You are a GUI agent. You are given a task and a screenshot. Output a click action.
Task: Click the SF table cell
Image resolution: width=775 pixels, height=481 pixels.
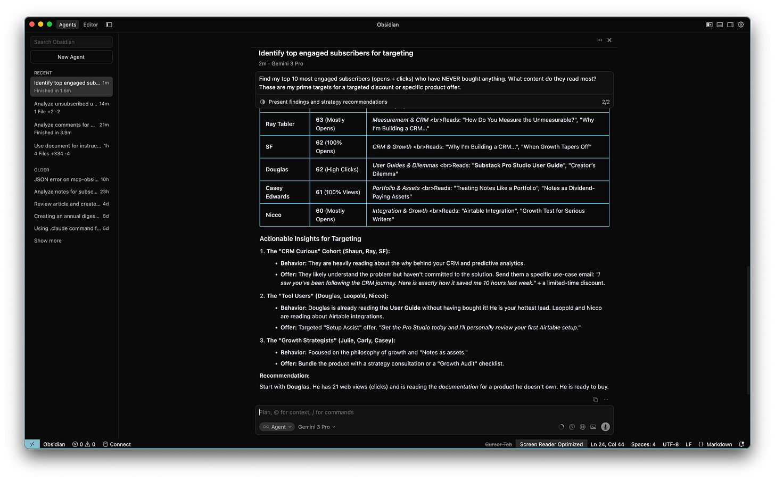point(285,147)
